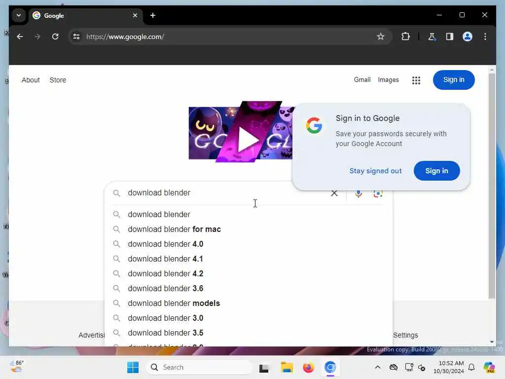
Task: Select suggestion 'download blender 4.0'
Action: click(x=249, y=244)
